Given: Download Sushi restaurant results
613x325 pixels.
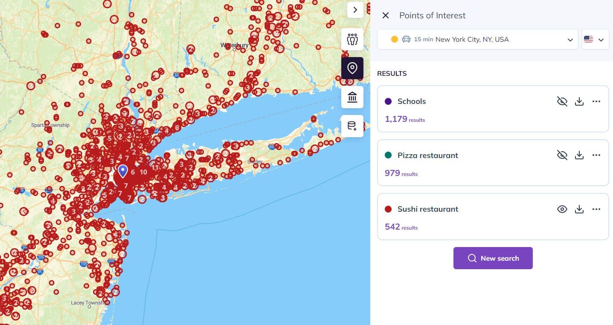Looking at the screenshot, I should [579, 209].
